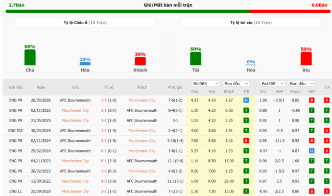Click the red 30% Khách bar

(x=140, y=61)
